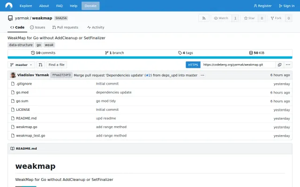Click Find a file button

click(x=56, y=65)
